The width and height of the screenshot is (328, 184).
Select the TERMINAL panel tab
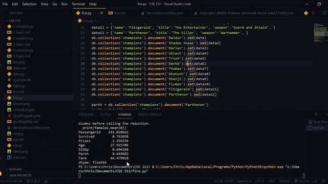125,114
